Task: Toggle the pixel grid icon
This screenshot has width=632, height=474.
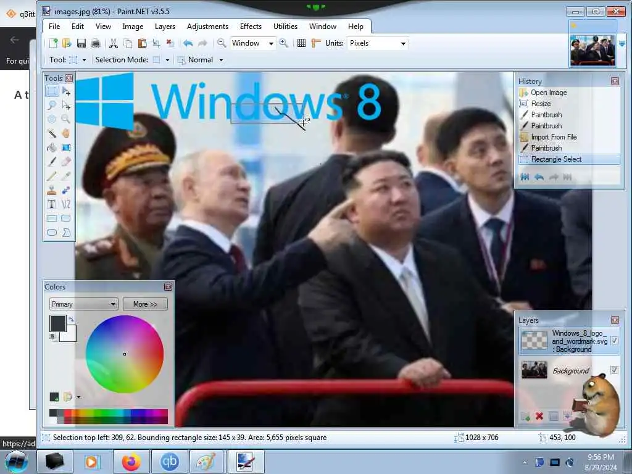Action: coord(301,43)
